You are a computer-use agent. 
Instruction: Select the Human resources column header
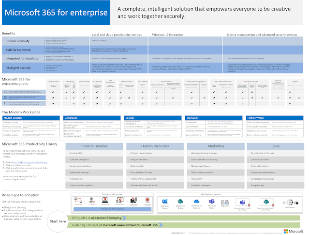pos(155,146)
